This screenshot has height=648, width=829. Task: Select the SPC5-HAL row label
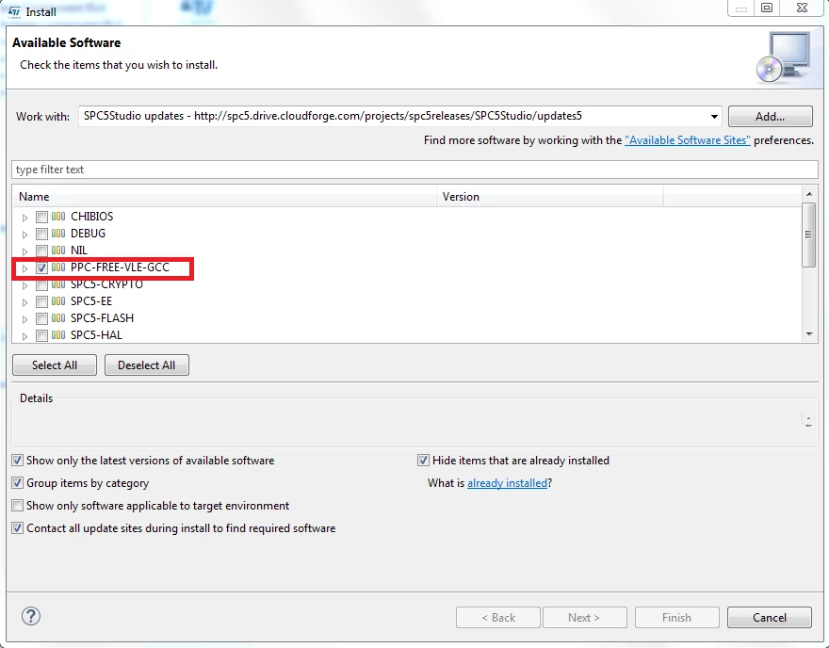pyautogui.click(x=96, y=335)
